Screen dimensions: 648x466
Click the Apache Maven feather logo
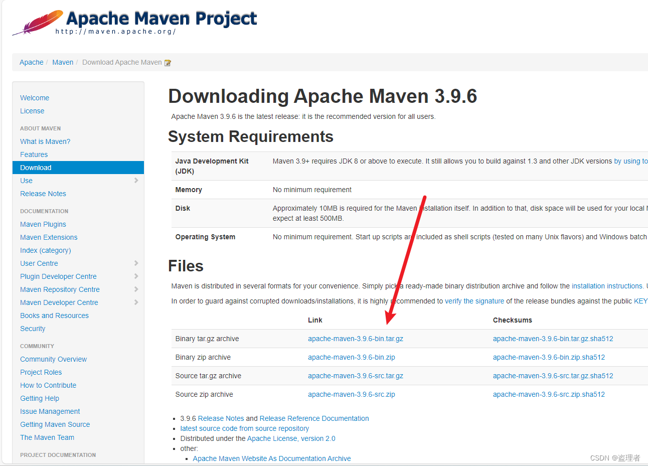pyautogui.click(x=38, y=22)
